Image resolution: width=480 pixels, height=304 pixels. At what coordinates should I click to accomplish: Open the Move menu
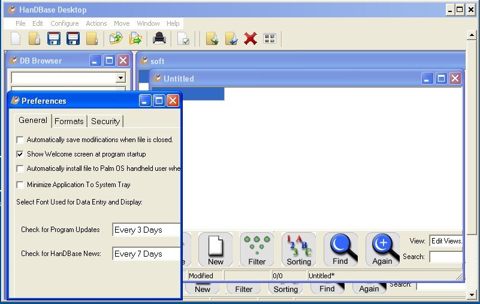pos(122,23)
